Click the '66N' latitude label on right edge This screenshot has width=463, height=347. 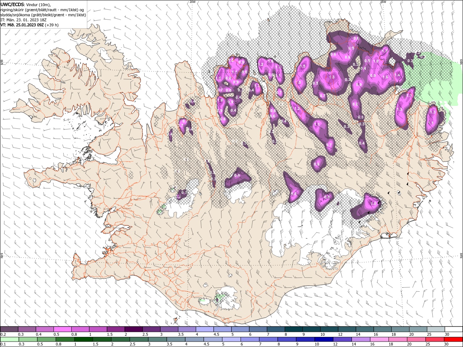(461, 63)
